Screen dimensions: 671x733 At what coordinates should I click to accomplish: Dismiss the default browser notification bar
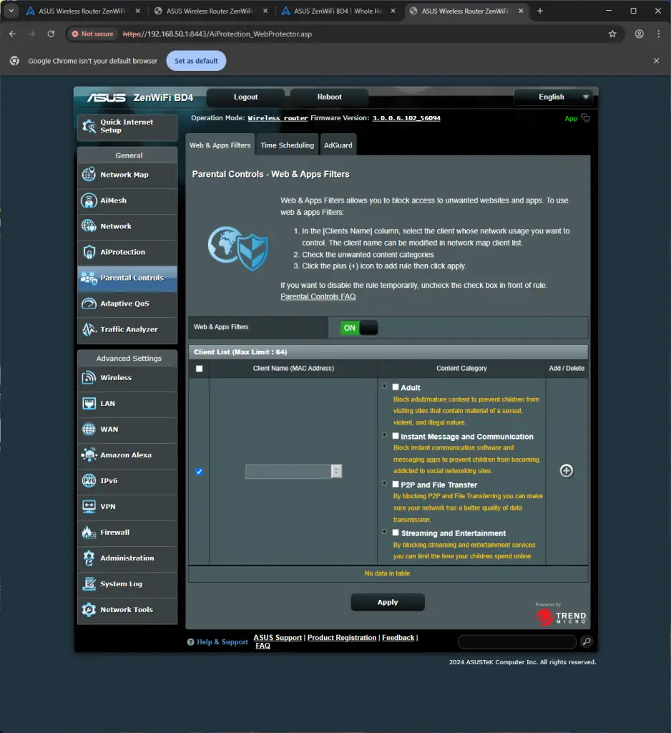657,61
